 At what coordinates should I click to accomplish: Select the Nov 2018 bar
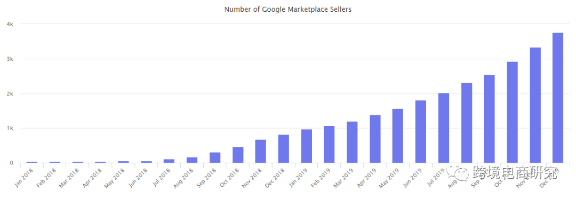tap(260, 152)
